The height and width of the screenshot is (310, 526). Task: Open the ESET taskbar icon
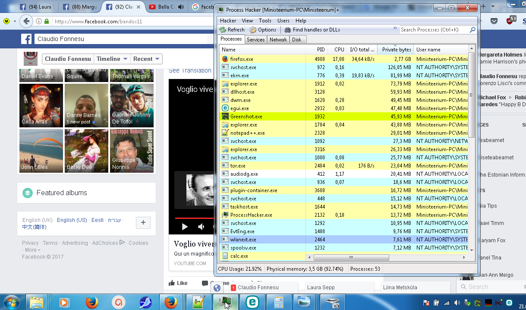(252, 302)
